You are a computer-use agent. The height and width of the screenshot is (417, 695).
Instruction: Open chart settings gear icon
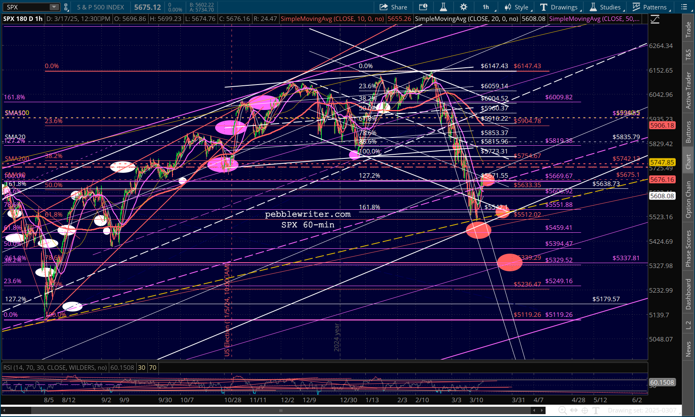pos(463,7)
